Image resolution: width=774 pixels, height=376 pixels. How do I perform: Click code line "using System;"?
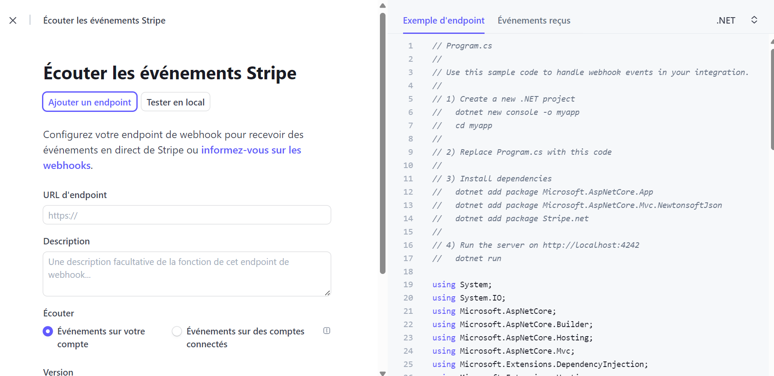click(x=462, y=285)
